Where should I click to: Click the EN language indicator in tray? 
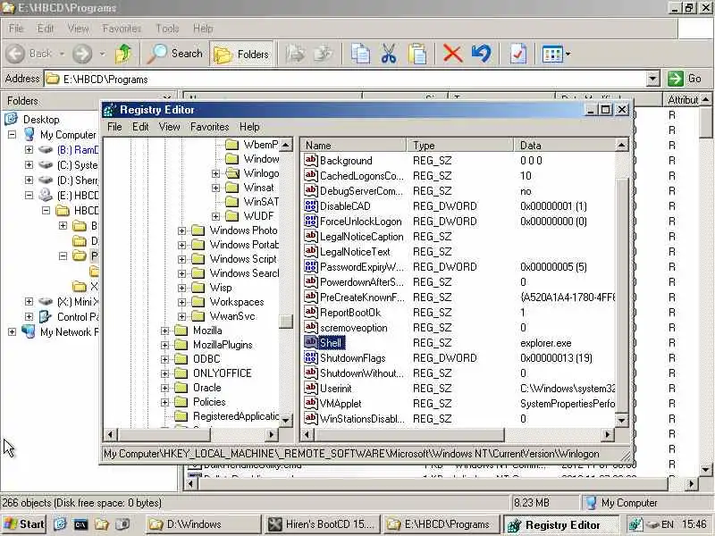point(667,524)
